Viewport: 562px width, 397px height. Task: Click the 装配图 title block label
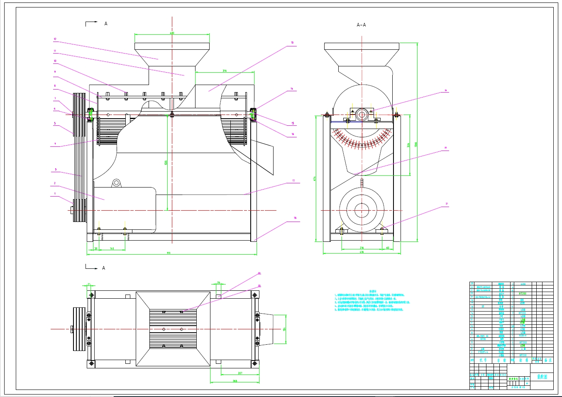542,377
